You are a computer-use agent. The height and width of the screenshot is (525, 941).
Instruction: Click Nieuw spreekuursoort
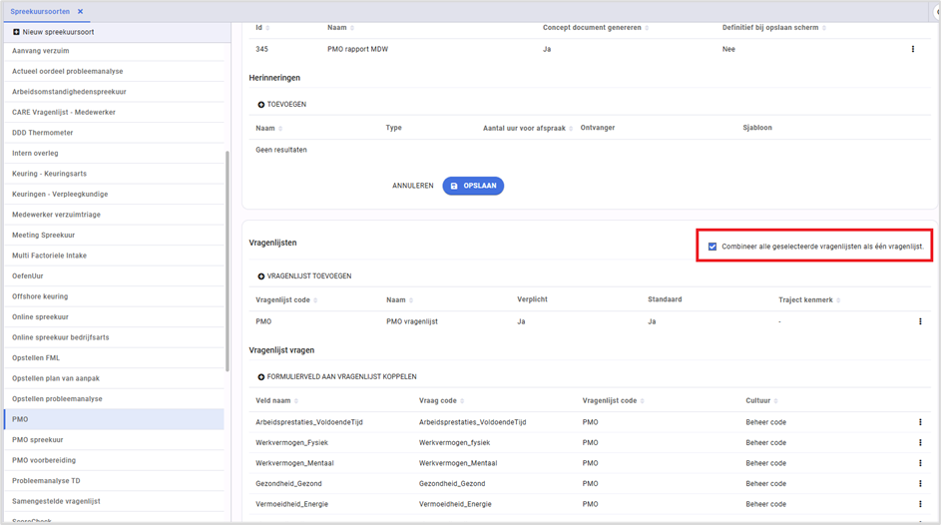[x=58, y=32]
